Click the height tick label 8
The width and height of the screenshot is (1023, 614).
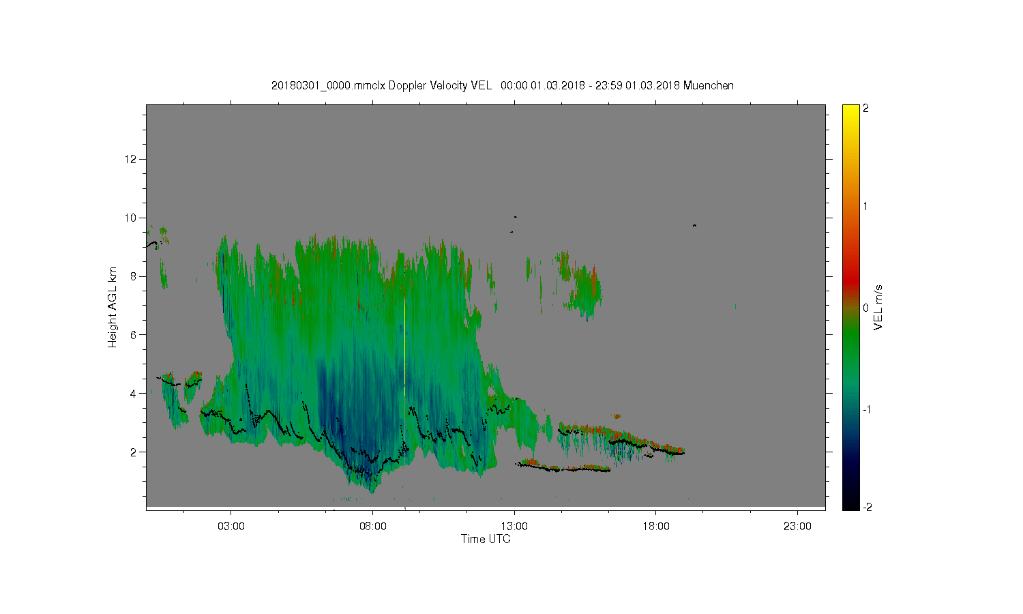(x=134, y=276)
